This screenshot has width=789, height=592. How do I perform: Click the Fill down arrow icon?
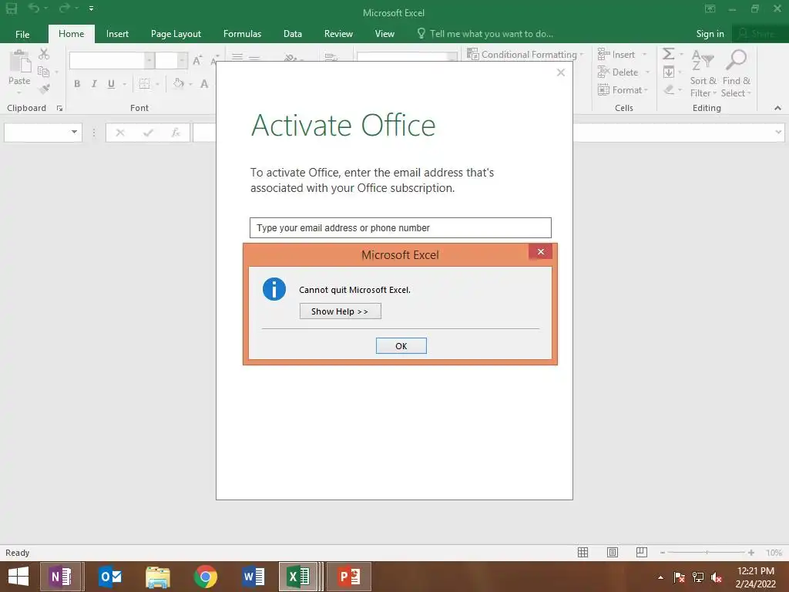point(669,72)
